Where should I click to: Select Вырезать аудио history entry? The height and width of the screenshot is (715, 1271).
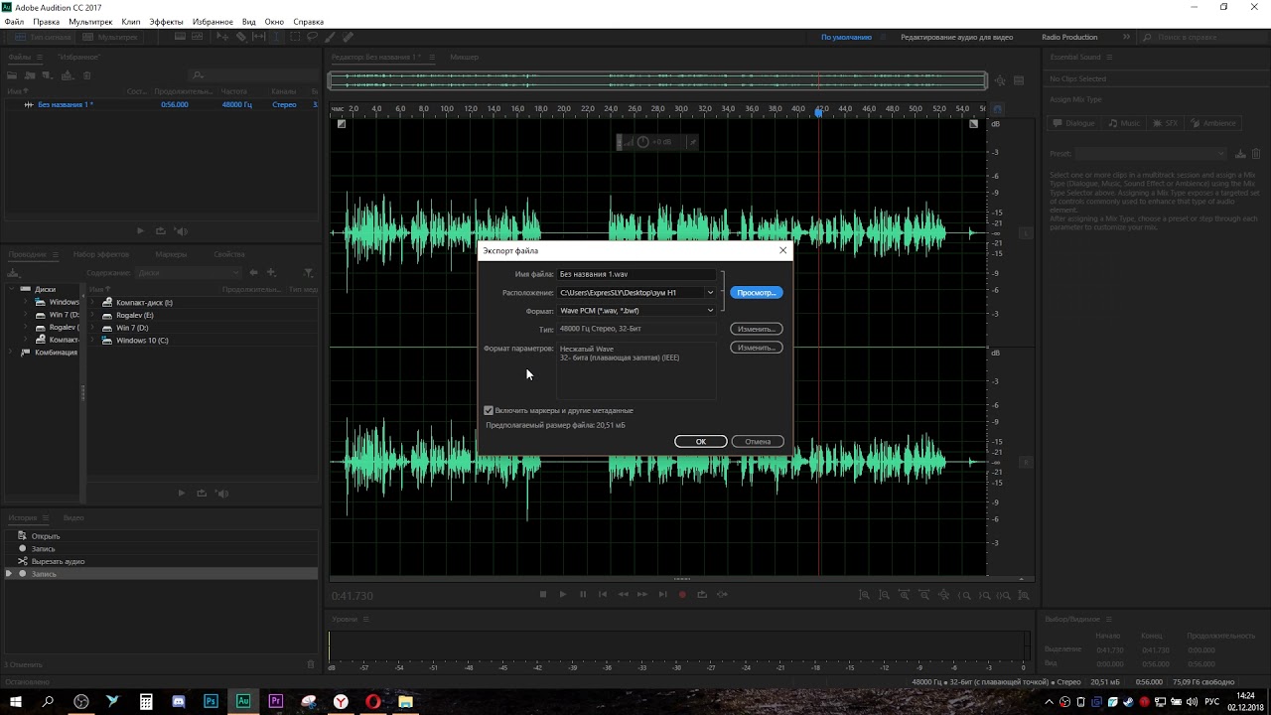(x=58, y=561)
